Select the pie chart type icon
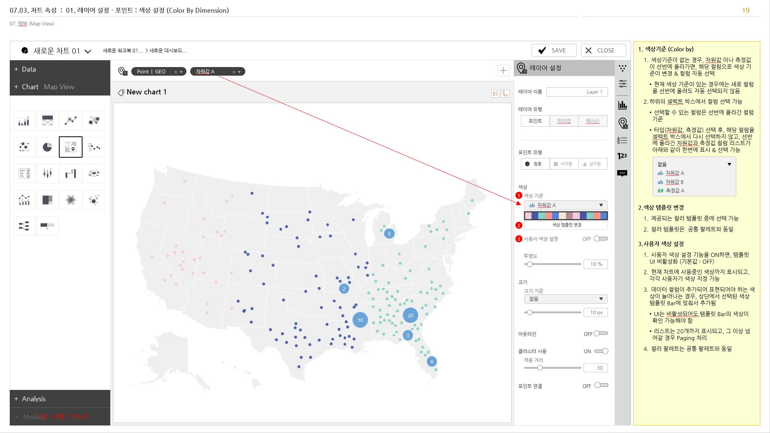The image size is (770, 433). pyautogui.click(x=47, y=147)
